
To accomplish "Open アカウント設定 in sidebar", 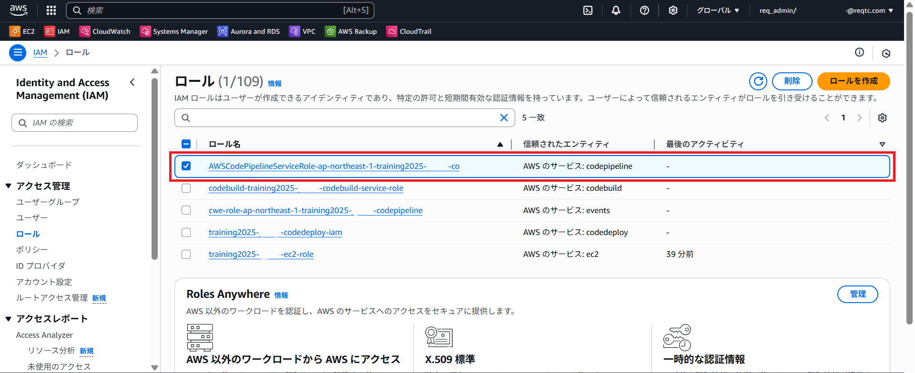I will coord(44,282).
